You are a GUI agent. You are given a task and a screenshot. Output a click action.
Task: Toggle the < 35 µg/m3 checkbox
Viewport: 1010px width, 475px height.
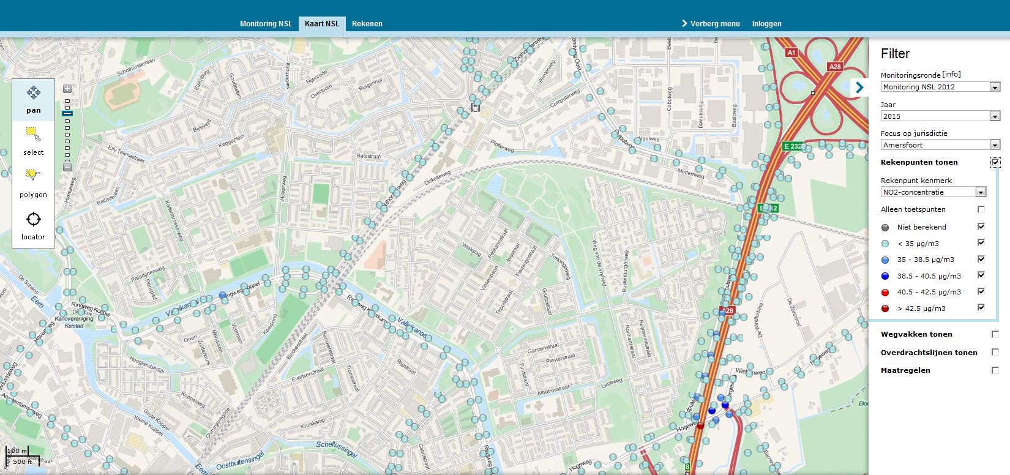coord(981,242)
